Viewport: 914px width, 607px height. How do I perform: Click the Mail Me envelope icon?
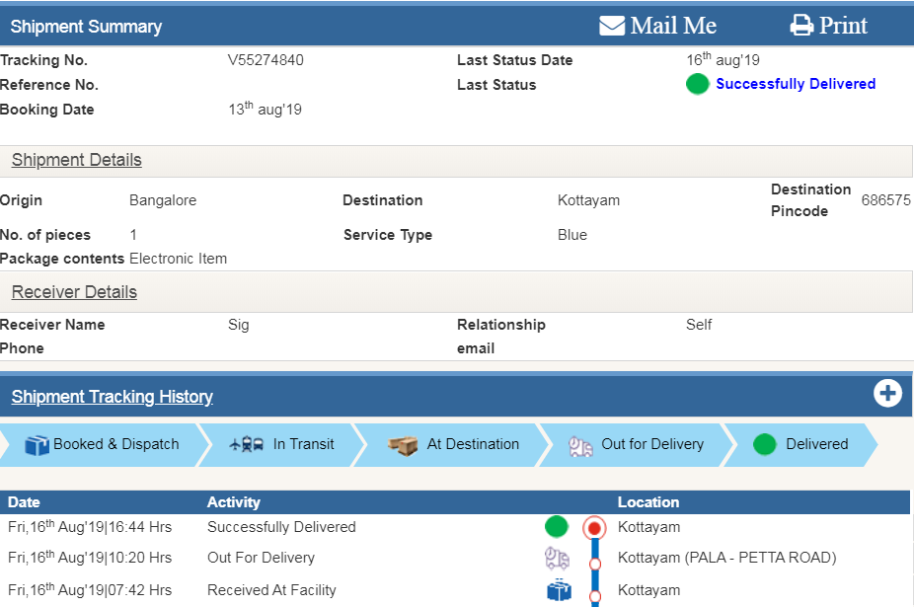click(x=612, y=26)
